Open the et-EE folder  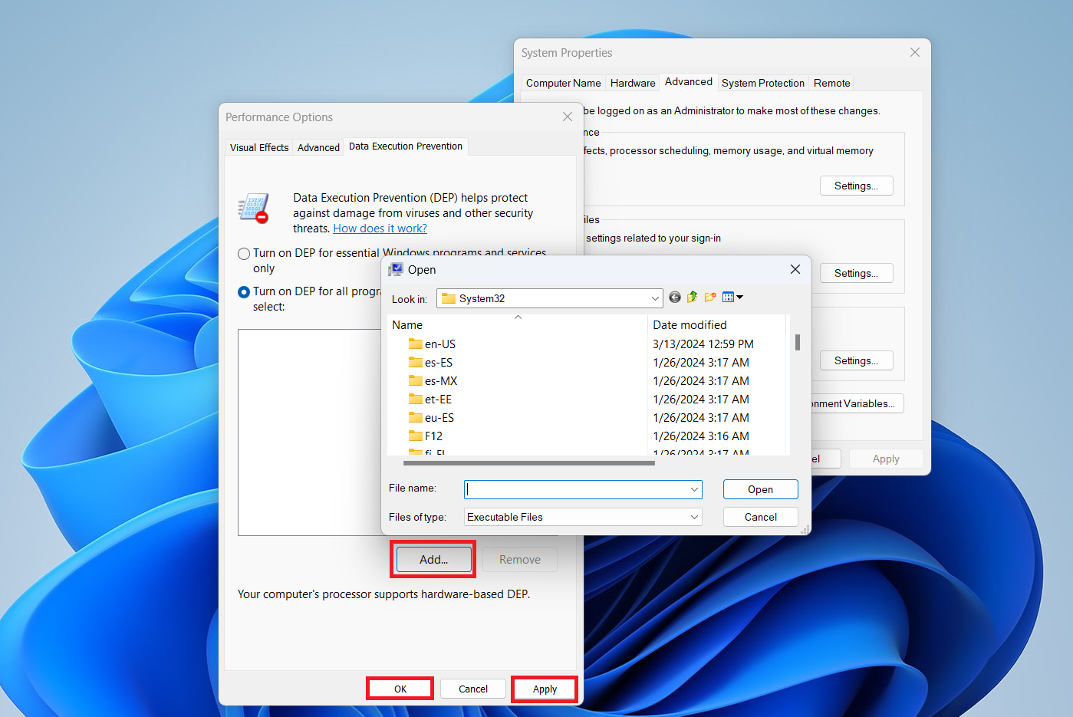pyautogui.click(x=437, y=399)
